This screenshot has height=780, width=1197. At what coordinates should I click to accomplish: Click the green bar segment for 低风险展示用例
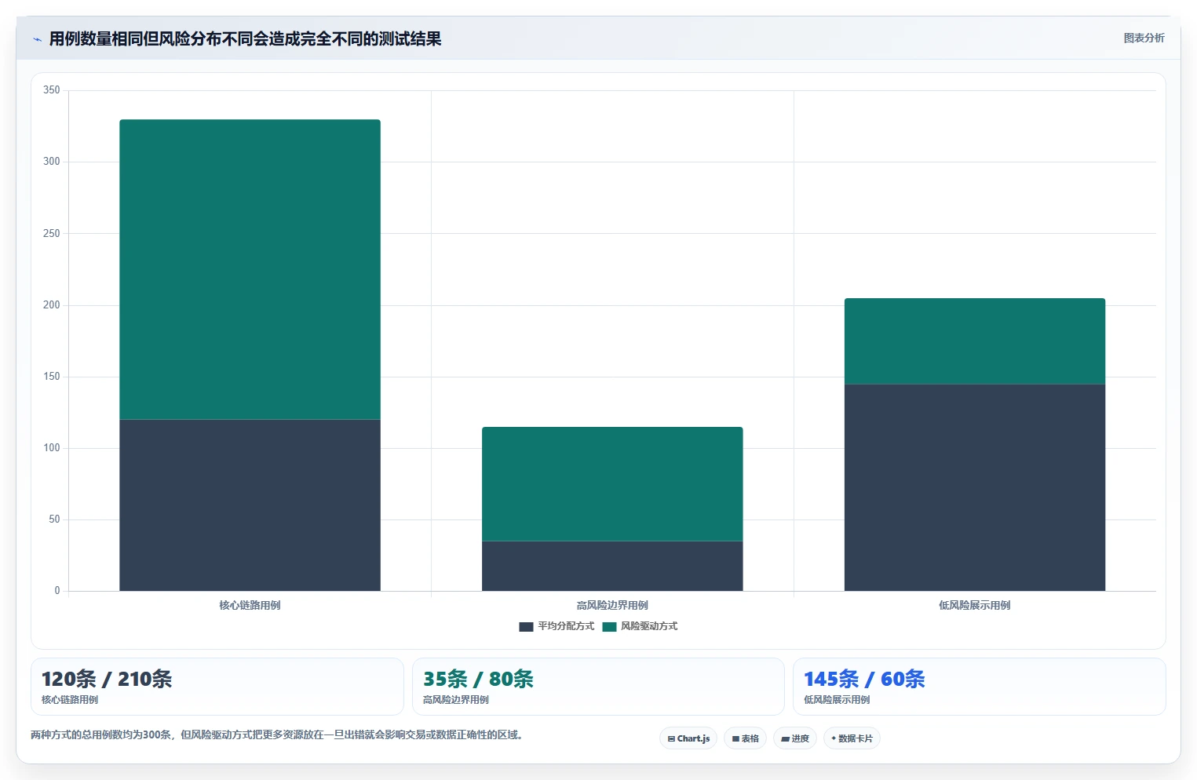[x=975, y=341]
